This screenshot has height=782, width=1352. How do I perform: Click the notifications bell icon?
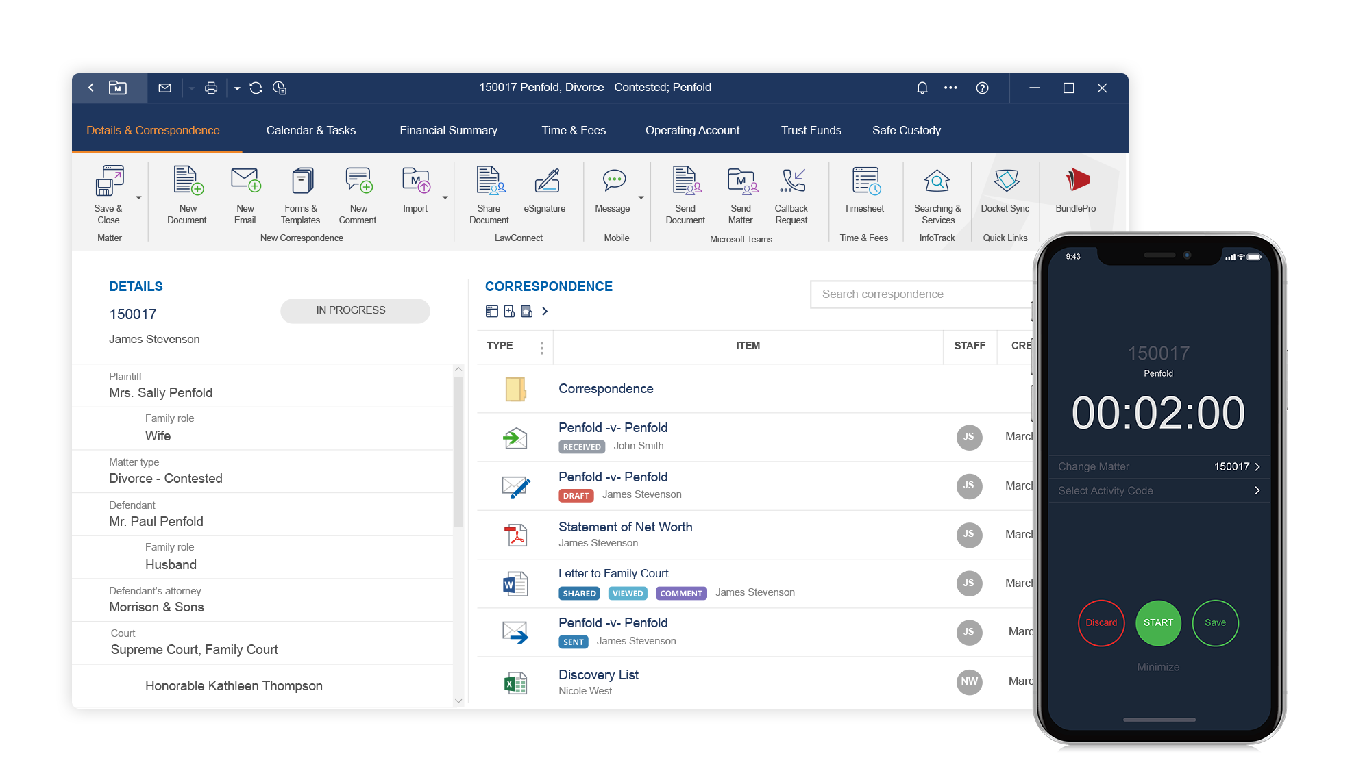922,88
